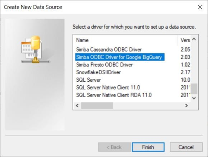Click the Cancel button
The width and height of the screenshot is (208, 157).
click(x=186, y=147)
